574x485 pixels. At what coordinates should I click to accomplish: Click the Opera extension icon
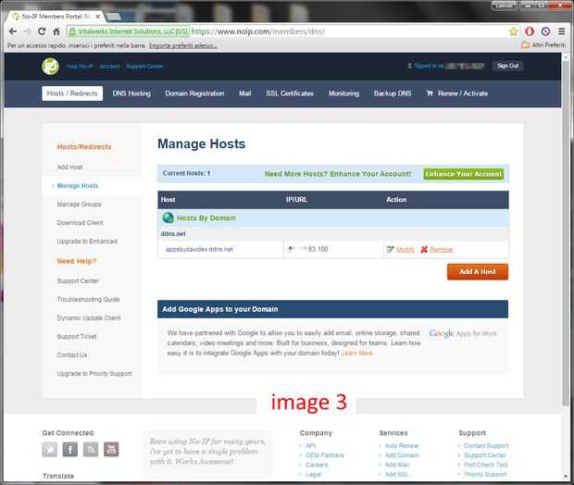coord(530,31)
